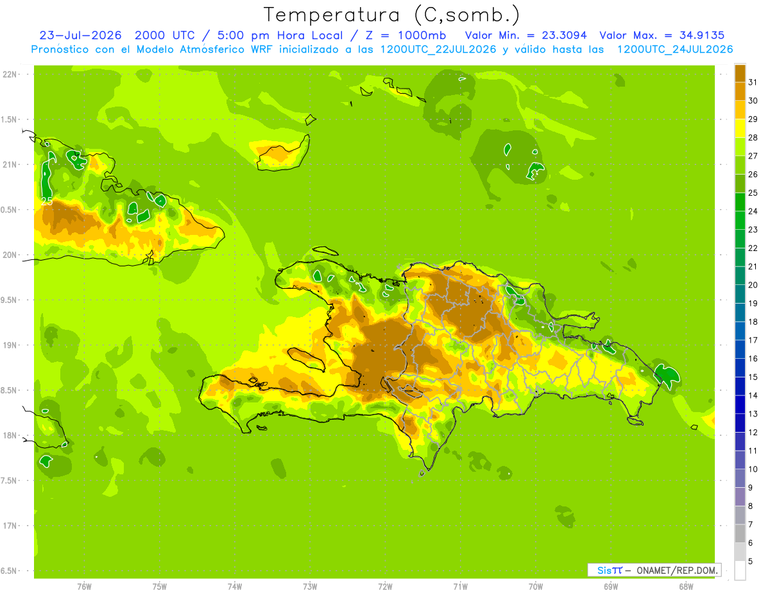Select dark blue legend swatch between 13 and 14
770x595 pixels.
coord(740,404)
